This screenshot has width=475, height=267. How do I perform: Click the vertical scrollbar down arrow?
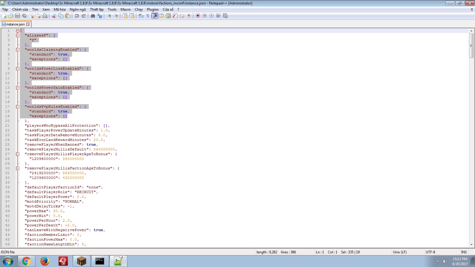471,245
